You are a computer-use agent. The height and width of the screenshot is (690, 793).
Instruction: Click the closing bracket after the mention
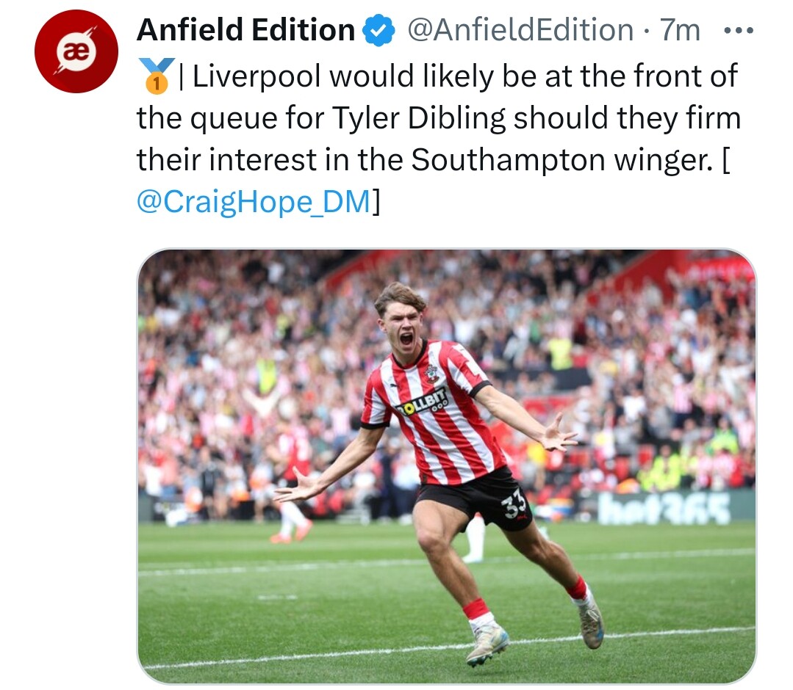pyautogui.click(x=377, y=202)
